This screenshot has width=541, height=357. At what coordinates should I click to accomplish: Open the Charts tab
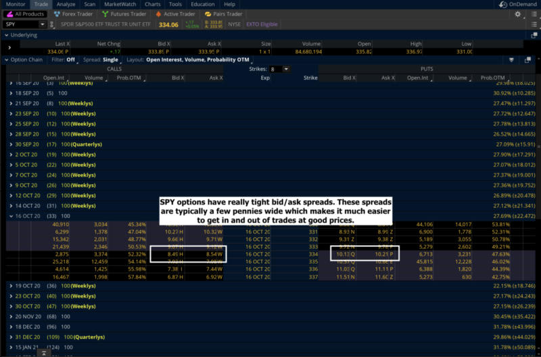click(153, 5)
